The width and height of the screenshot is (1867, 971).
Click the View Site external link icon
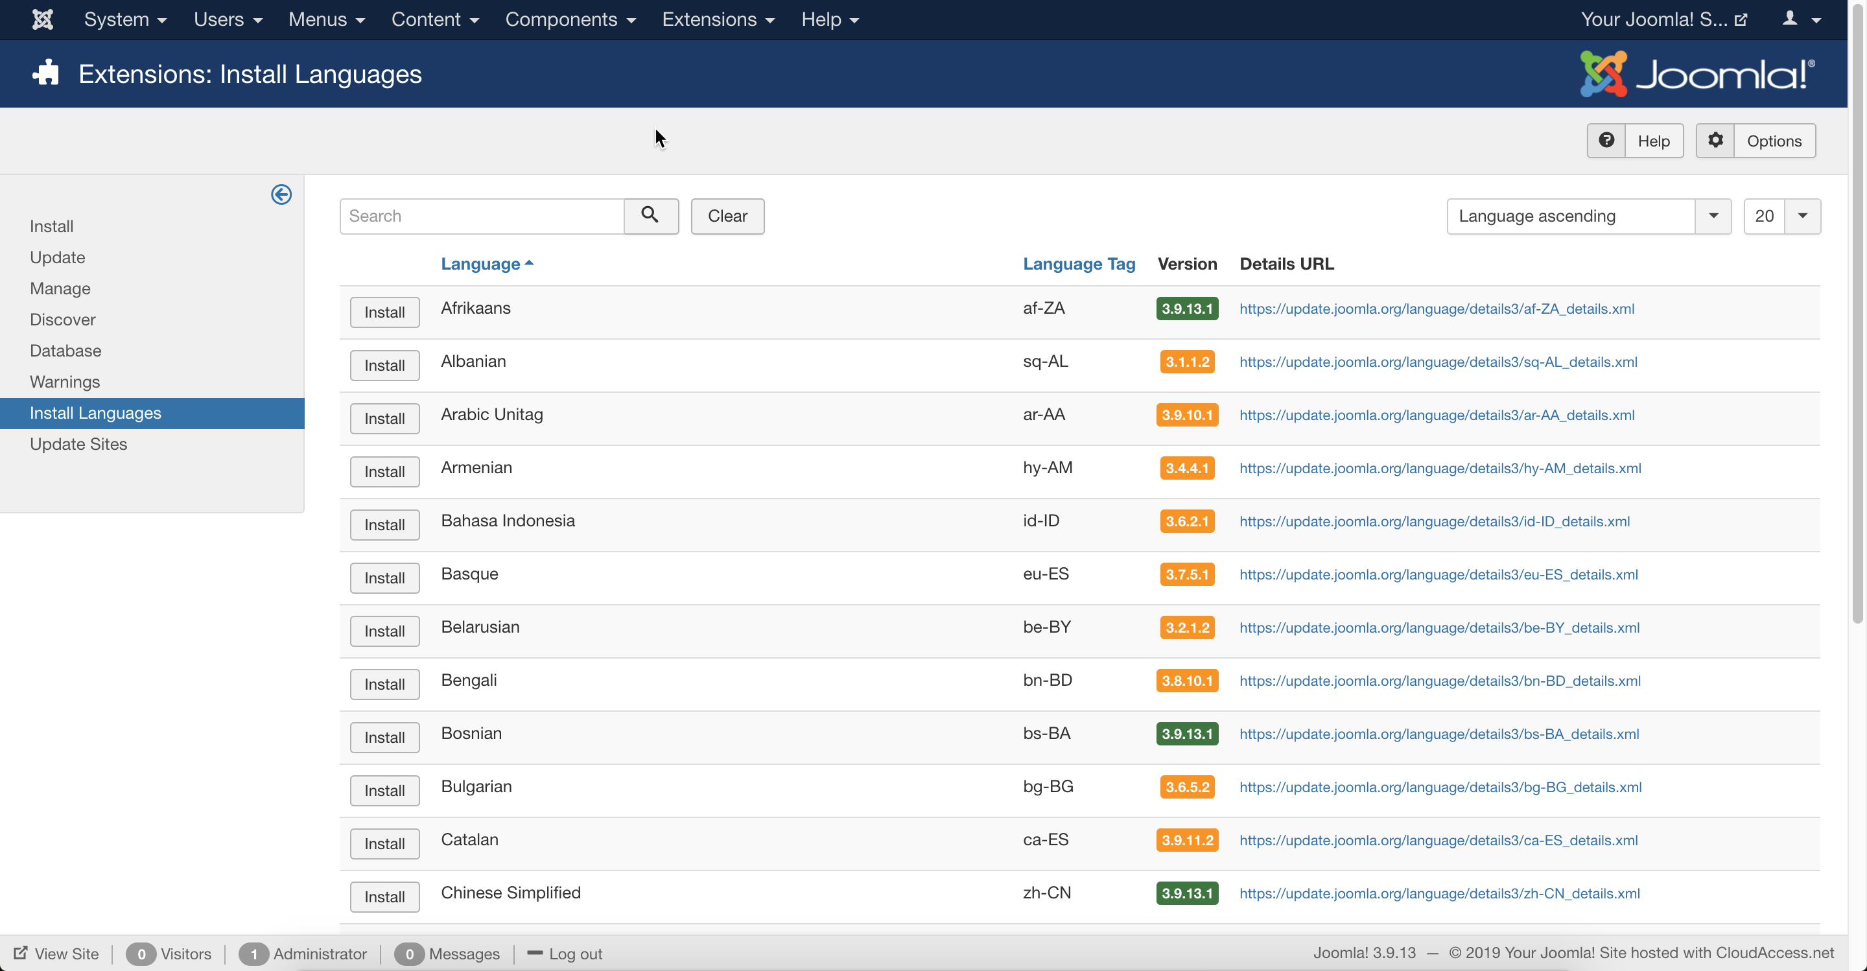(21, 953)
